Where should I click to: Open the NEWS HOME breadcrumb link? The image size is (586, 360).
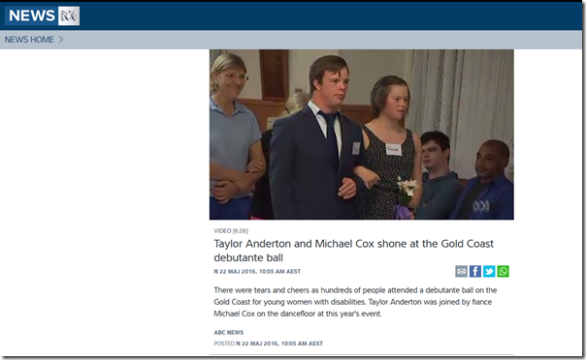pyautogui.click(x=29, y=40)
